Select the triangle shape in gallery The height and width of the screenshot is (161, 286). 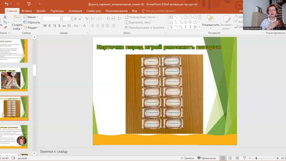[171, 22]
